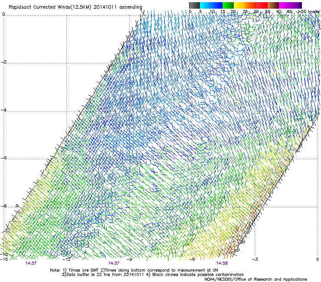The height and width of the screenshot is (282, 321).
Task: Click the '-2' latitude axis label
Action: pos(3,62)
